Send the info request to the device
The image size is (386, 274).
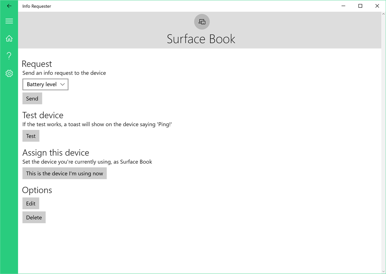tap(32, 98)
